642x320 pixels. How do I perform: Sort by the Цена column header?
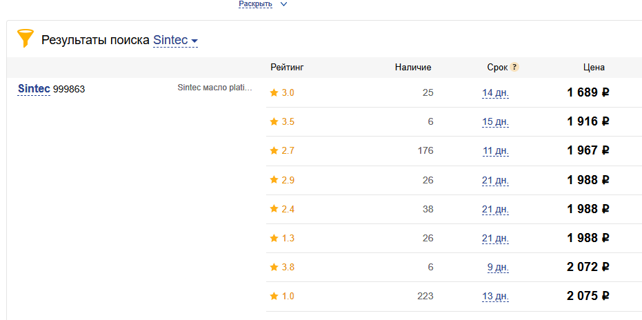pos(594,68)
